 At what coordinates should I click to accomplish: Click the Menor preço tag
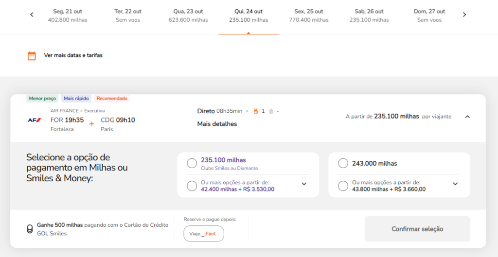[42, 98]
